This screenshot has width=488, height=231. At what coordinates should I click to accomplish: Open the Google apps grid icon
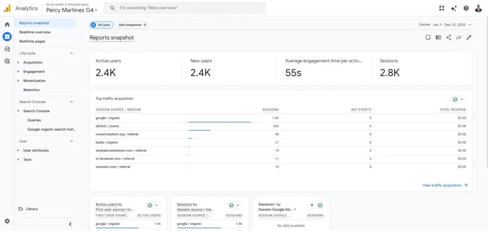click(441, 8)
